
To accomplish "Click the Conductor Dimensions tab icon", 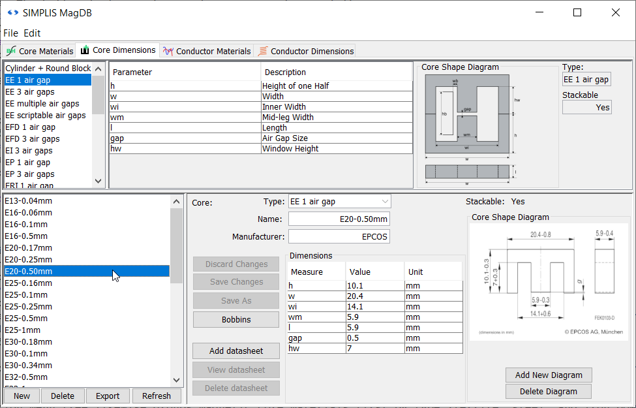I will [x=263, y=51].
